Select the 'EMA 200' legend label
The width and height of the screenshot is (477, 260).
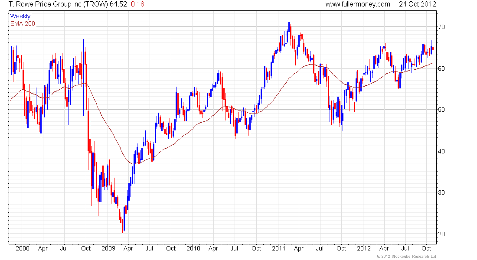(x=23, y=23)
